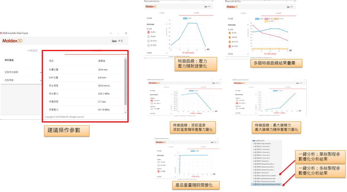Click the Moldex3D logo in the large window
Image resolution: width=347 pixels, height=192 pixels.
[12, 41]
